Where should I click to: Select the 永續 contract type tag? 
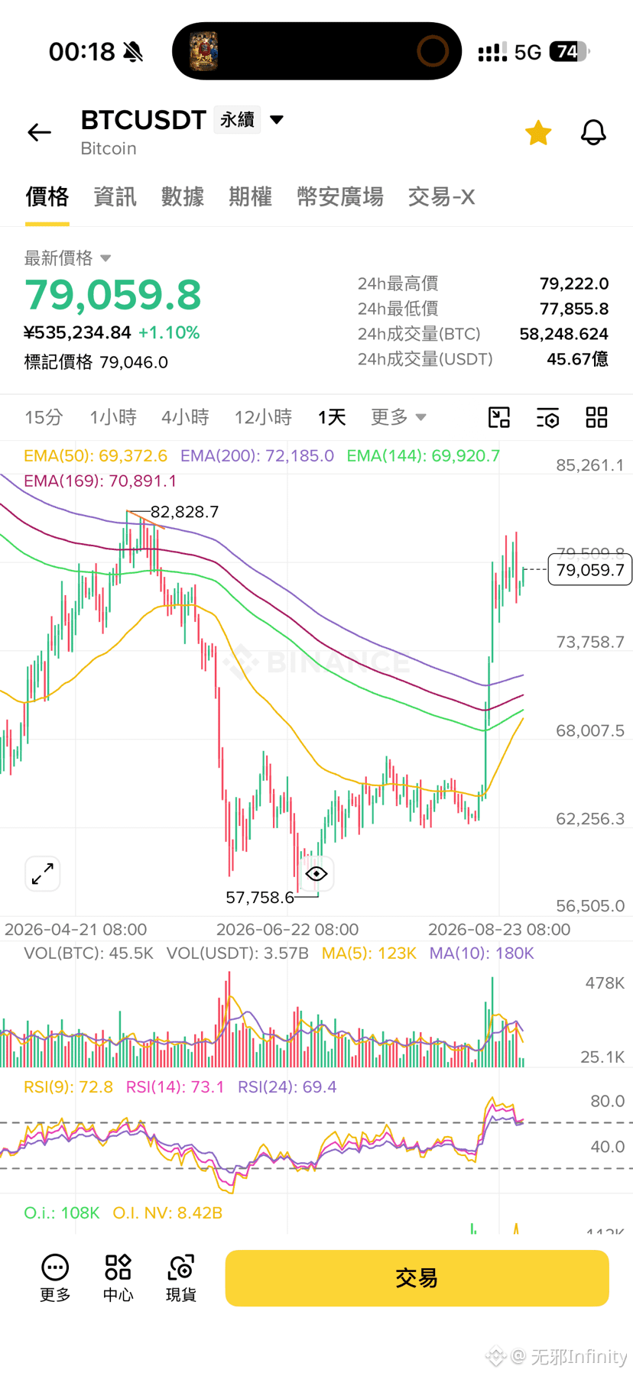pyautogui.click(x=237, y=120)
